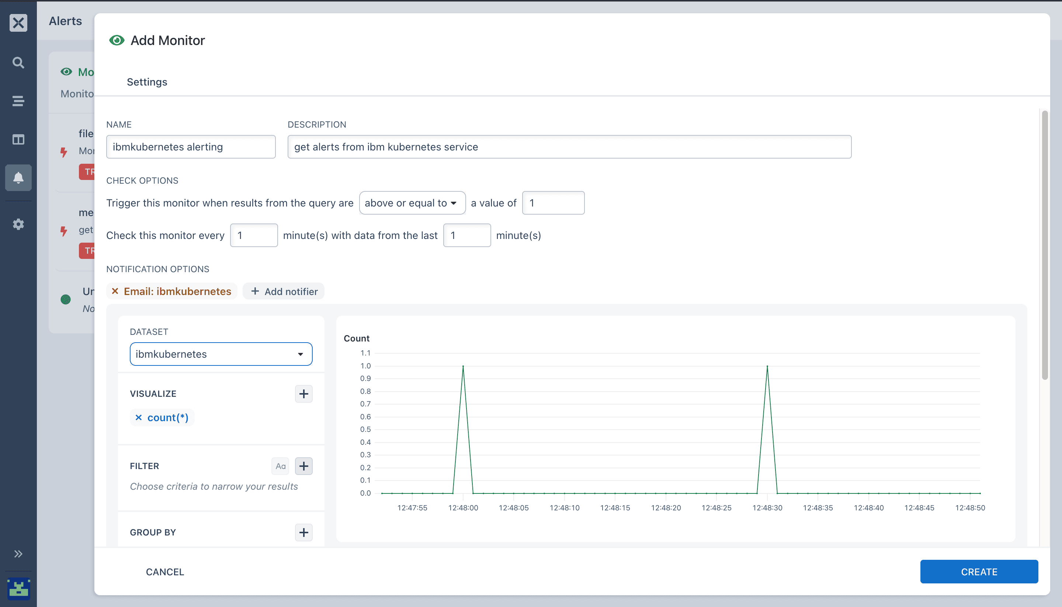Select the alerts bell icon in sidebar
Image resolution: width=1062 pixels, height=607 pixels.
[18, 178]
